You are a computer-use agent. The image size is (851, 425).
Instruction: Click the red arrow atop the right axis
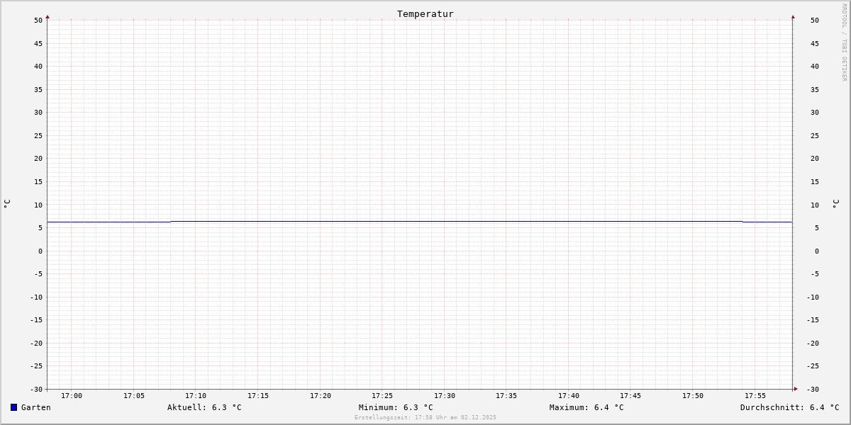pos(793,16)
